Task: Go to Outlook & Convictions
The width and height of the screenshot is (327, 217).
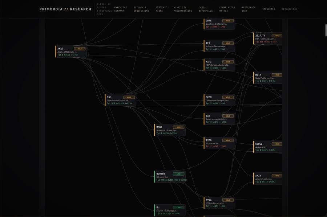Action: [x=141, y=9]
